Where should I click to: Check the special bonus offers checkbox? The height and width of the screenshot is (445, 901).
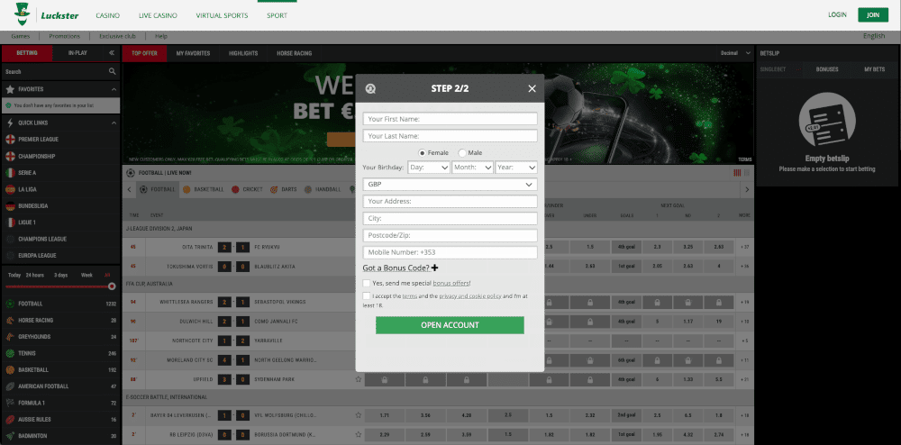pyautogui.click(x=366, y=283)
